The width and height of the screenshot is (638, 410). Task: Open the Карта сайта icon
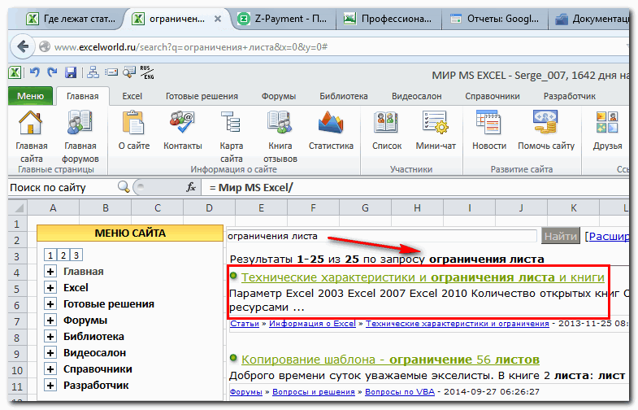pyautogui.click(x=231, y=123)
